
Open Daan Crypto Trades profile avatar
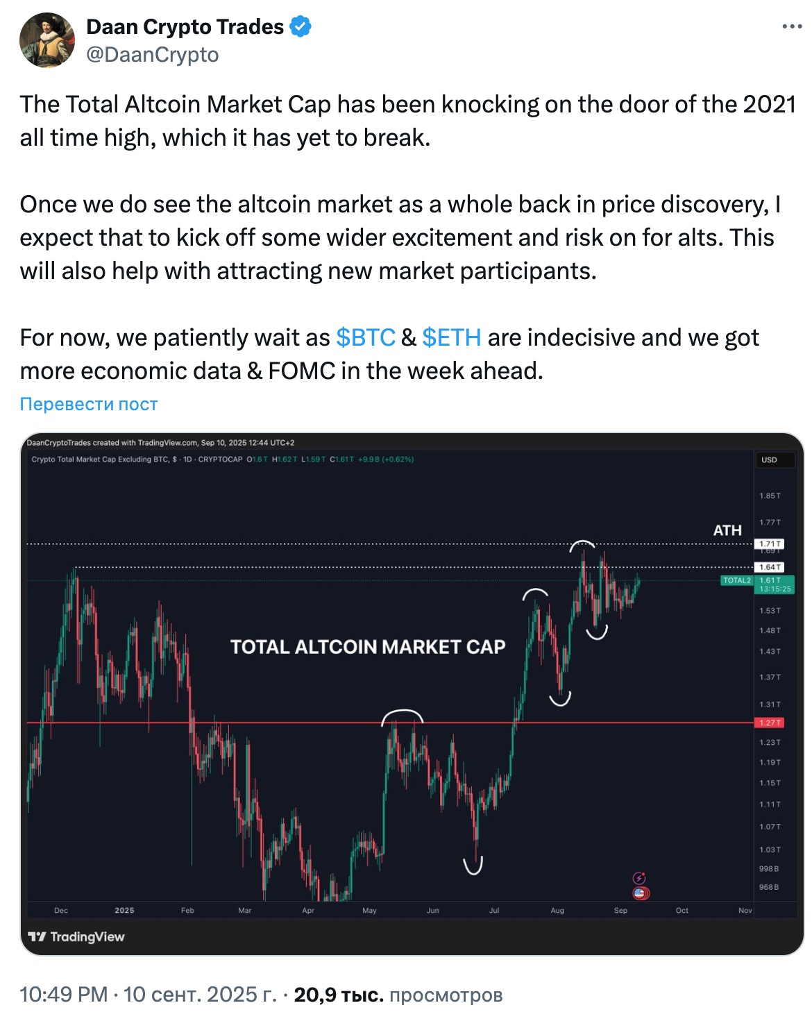click(x=47, y=40)
